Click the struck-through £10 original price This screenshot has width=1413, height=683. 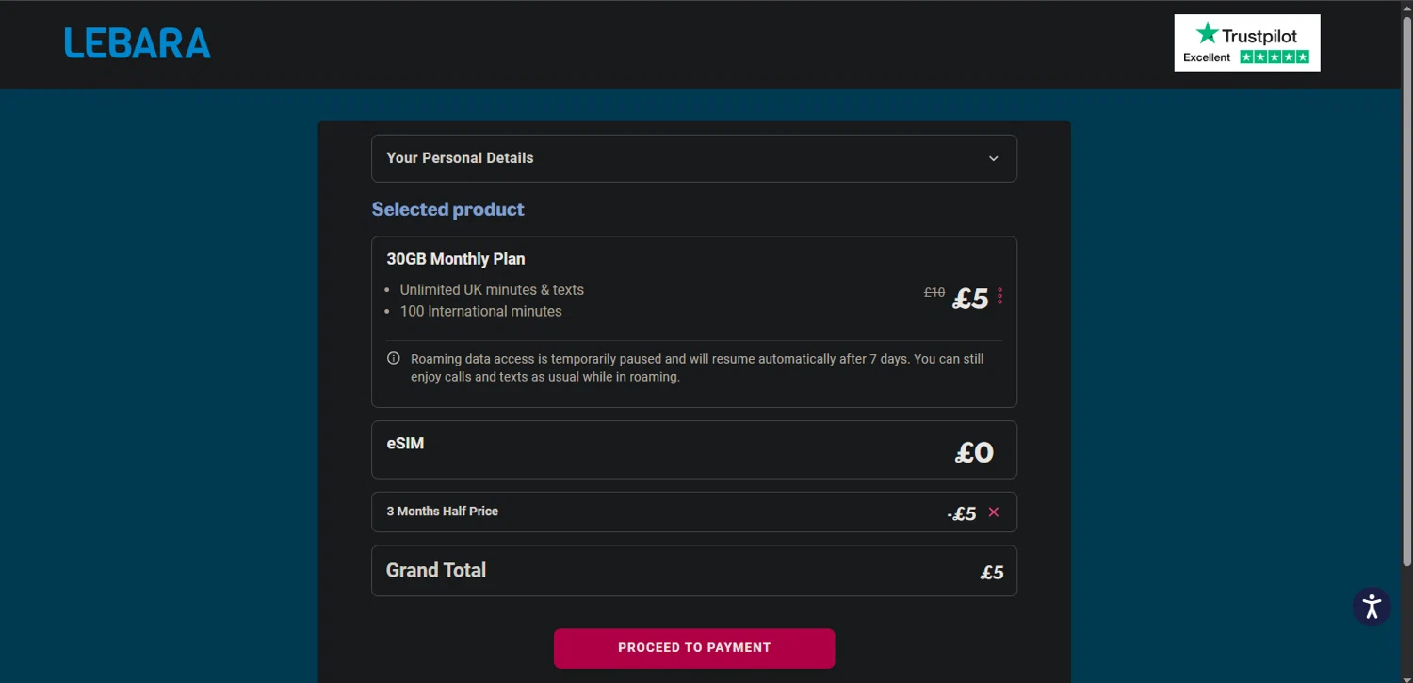[934, 293]
